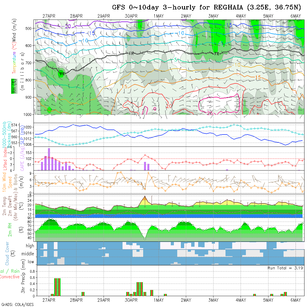Click the 900 millibar pressure tick label

tap(28, 97)
